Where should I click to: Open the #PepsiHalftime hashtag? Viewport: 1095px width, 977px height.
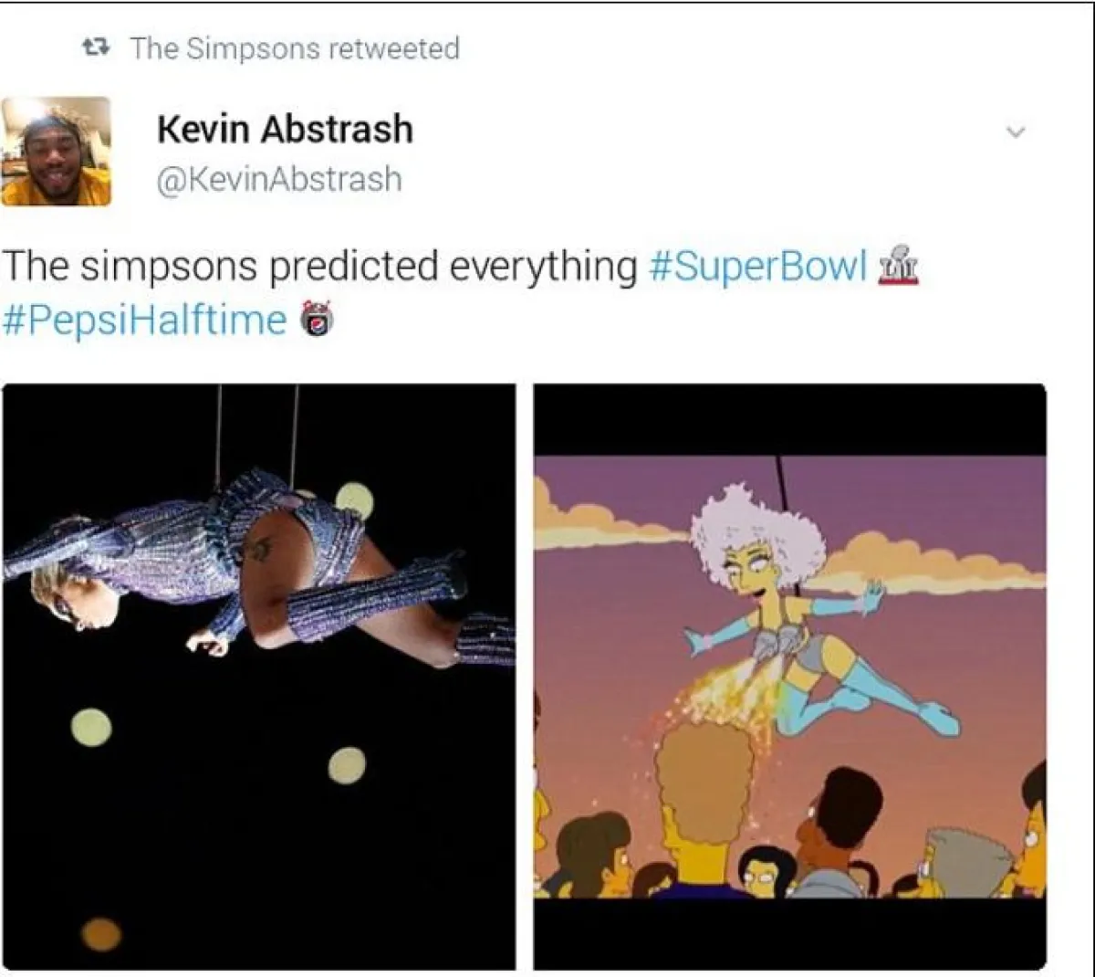(144, 320)
